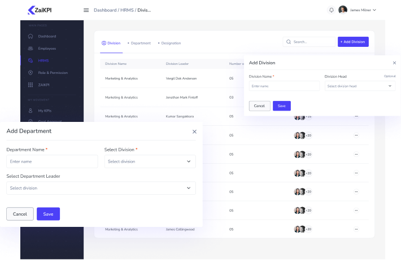Viewport: 401px width, 263px height.
Task: Open ZAIKPI grid menu item
Action: tap(44, 85)
